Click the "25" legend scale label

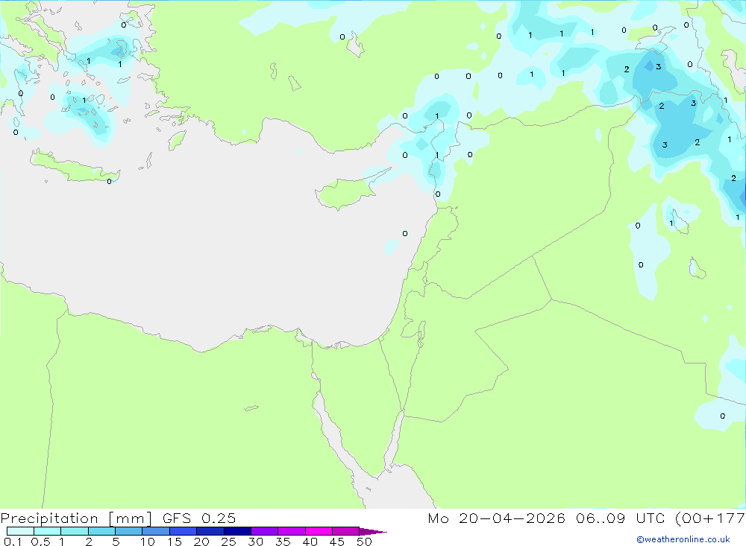228,542
